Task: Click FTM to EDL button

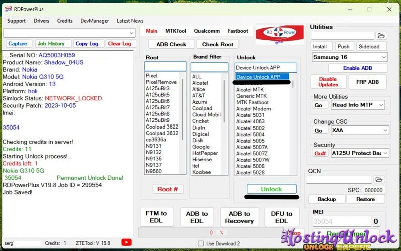Action: coord(156,217)
